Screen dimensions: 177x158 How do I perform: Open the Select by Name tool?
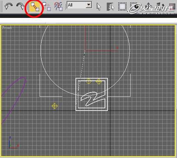110,7
